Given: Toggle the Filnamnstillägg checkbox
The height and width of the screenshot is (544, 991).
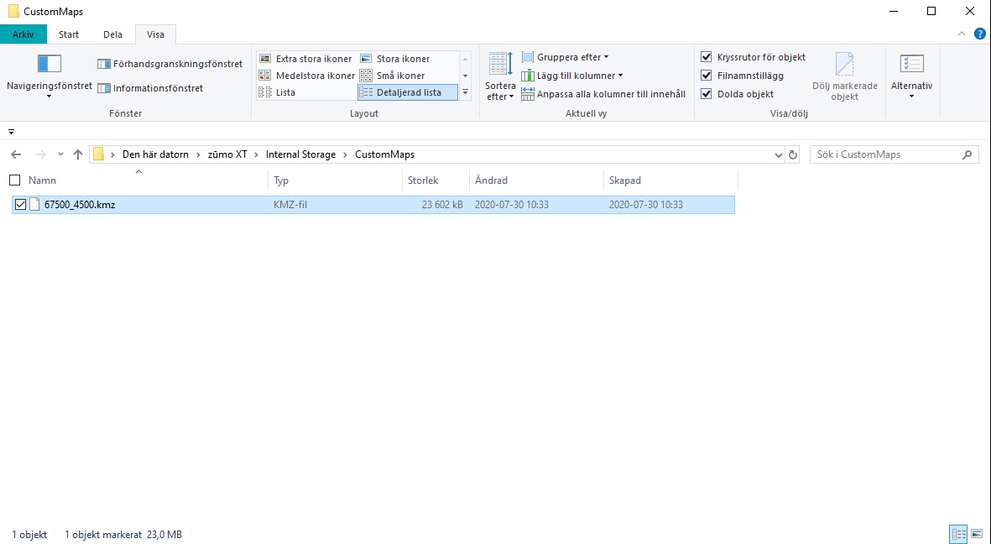Looking at the screenshot, I should tap(707, 76).
